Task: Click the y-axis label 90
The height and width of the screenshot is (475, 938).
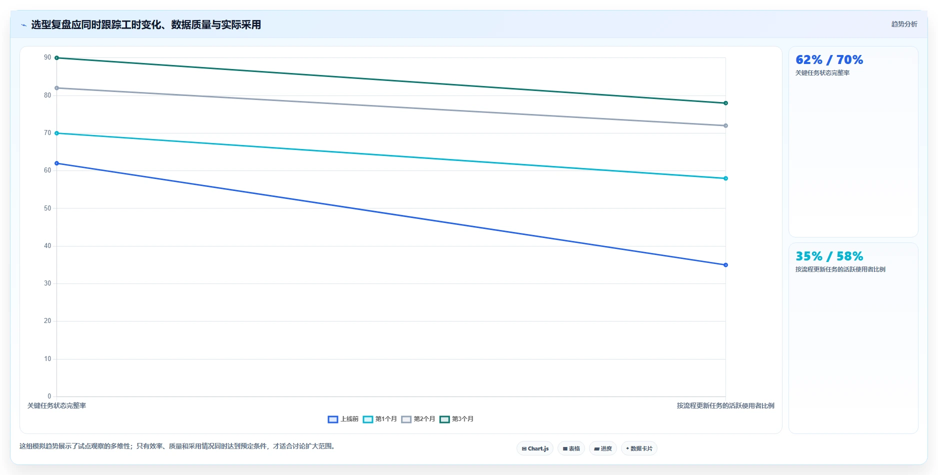Action: pyautogui.click(x=47, y=57)
